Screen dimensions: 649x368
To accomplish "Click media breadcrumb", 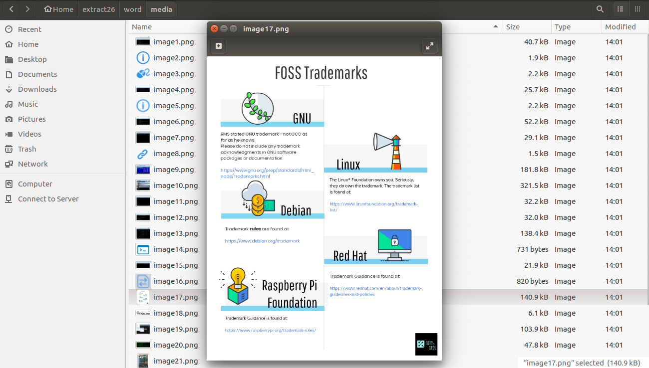I will (161, 9).
